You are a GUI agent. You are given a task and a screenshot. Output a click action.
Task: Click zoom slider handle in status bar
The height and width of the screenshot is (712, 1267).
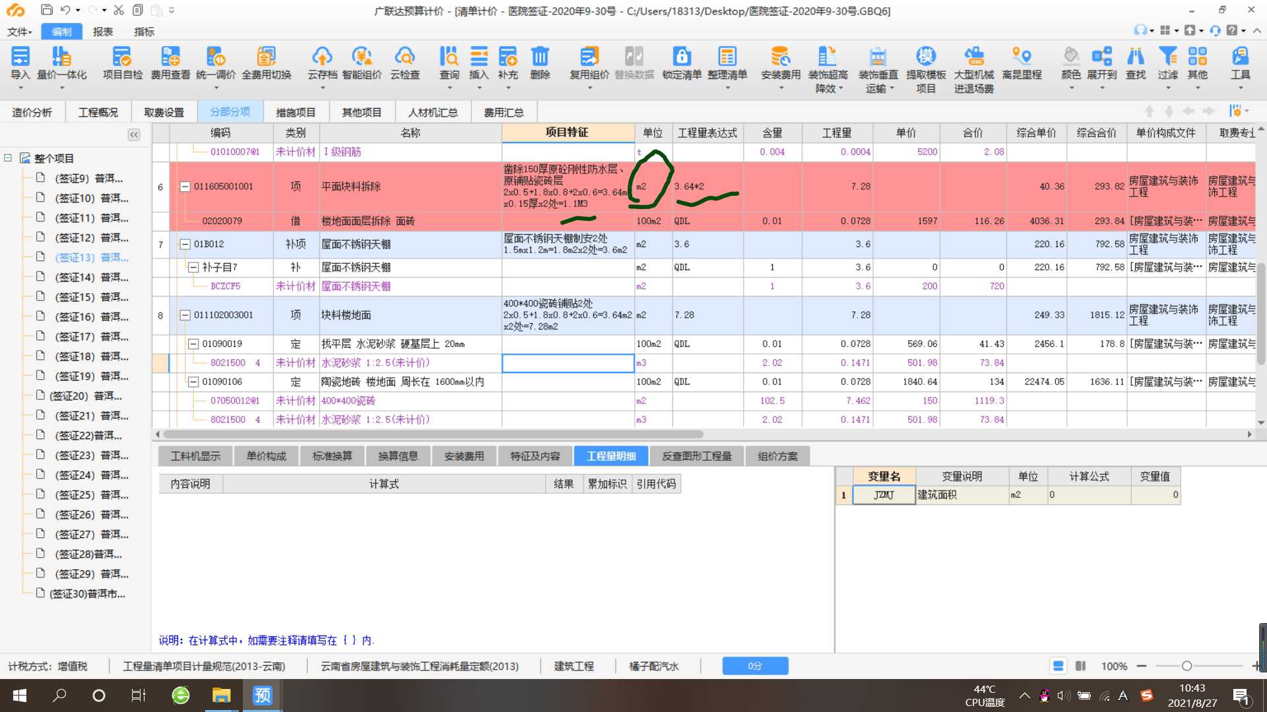[1186, 666]
